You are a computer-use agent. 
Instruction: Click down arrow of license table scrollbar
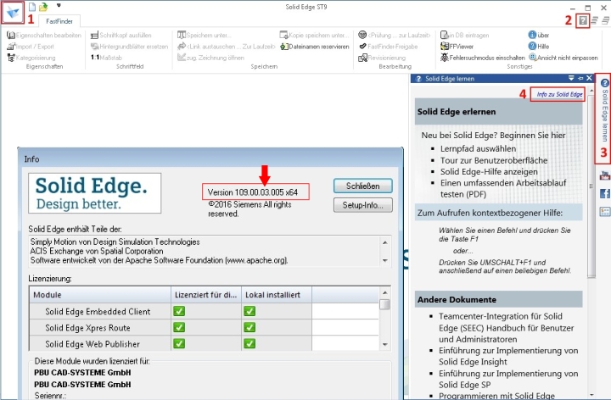click(385, 344)
